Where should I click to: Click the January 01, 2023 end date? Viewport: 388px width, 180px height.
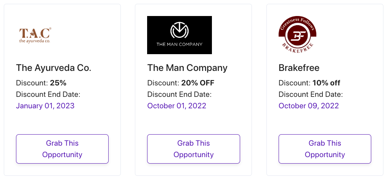pos(45,106)
